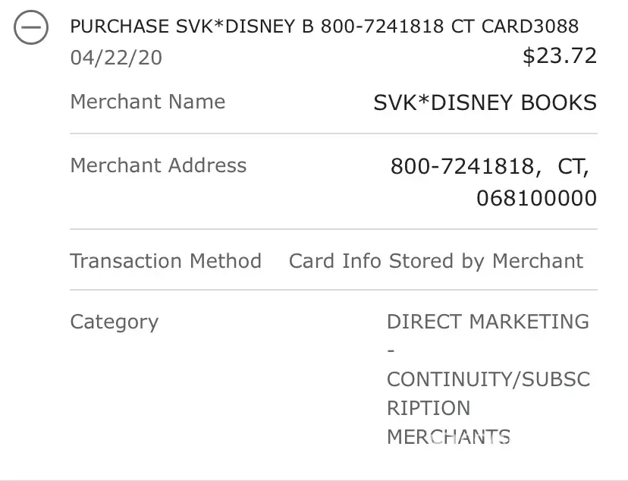Screen dimensions: 628x481
Task: Click the Card Info Stored by Merchant value
Action: tap(436, 261)
